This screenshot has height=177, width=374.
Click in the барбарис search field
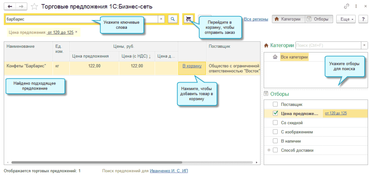pos(81,19)
